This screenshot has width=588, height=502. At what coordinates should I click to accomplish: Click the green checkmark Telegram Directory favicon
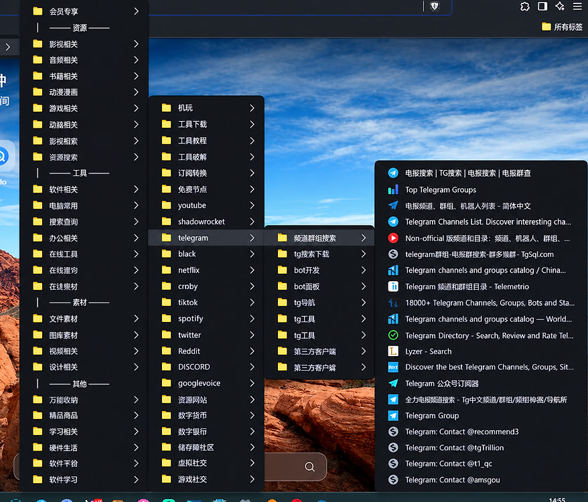click(393, 335)
